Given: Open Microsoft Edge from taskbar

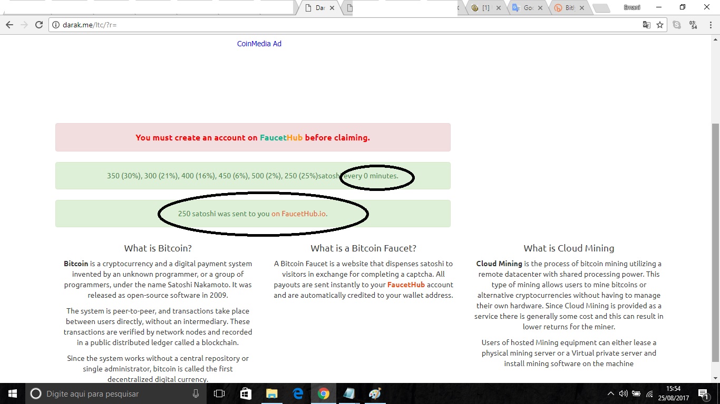Looking at the screenshot, I should 297,393.
